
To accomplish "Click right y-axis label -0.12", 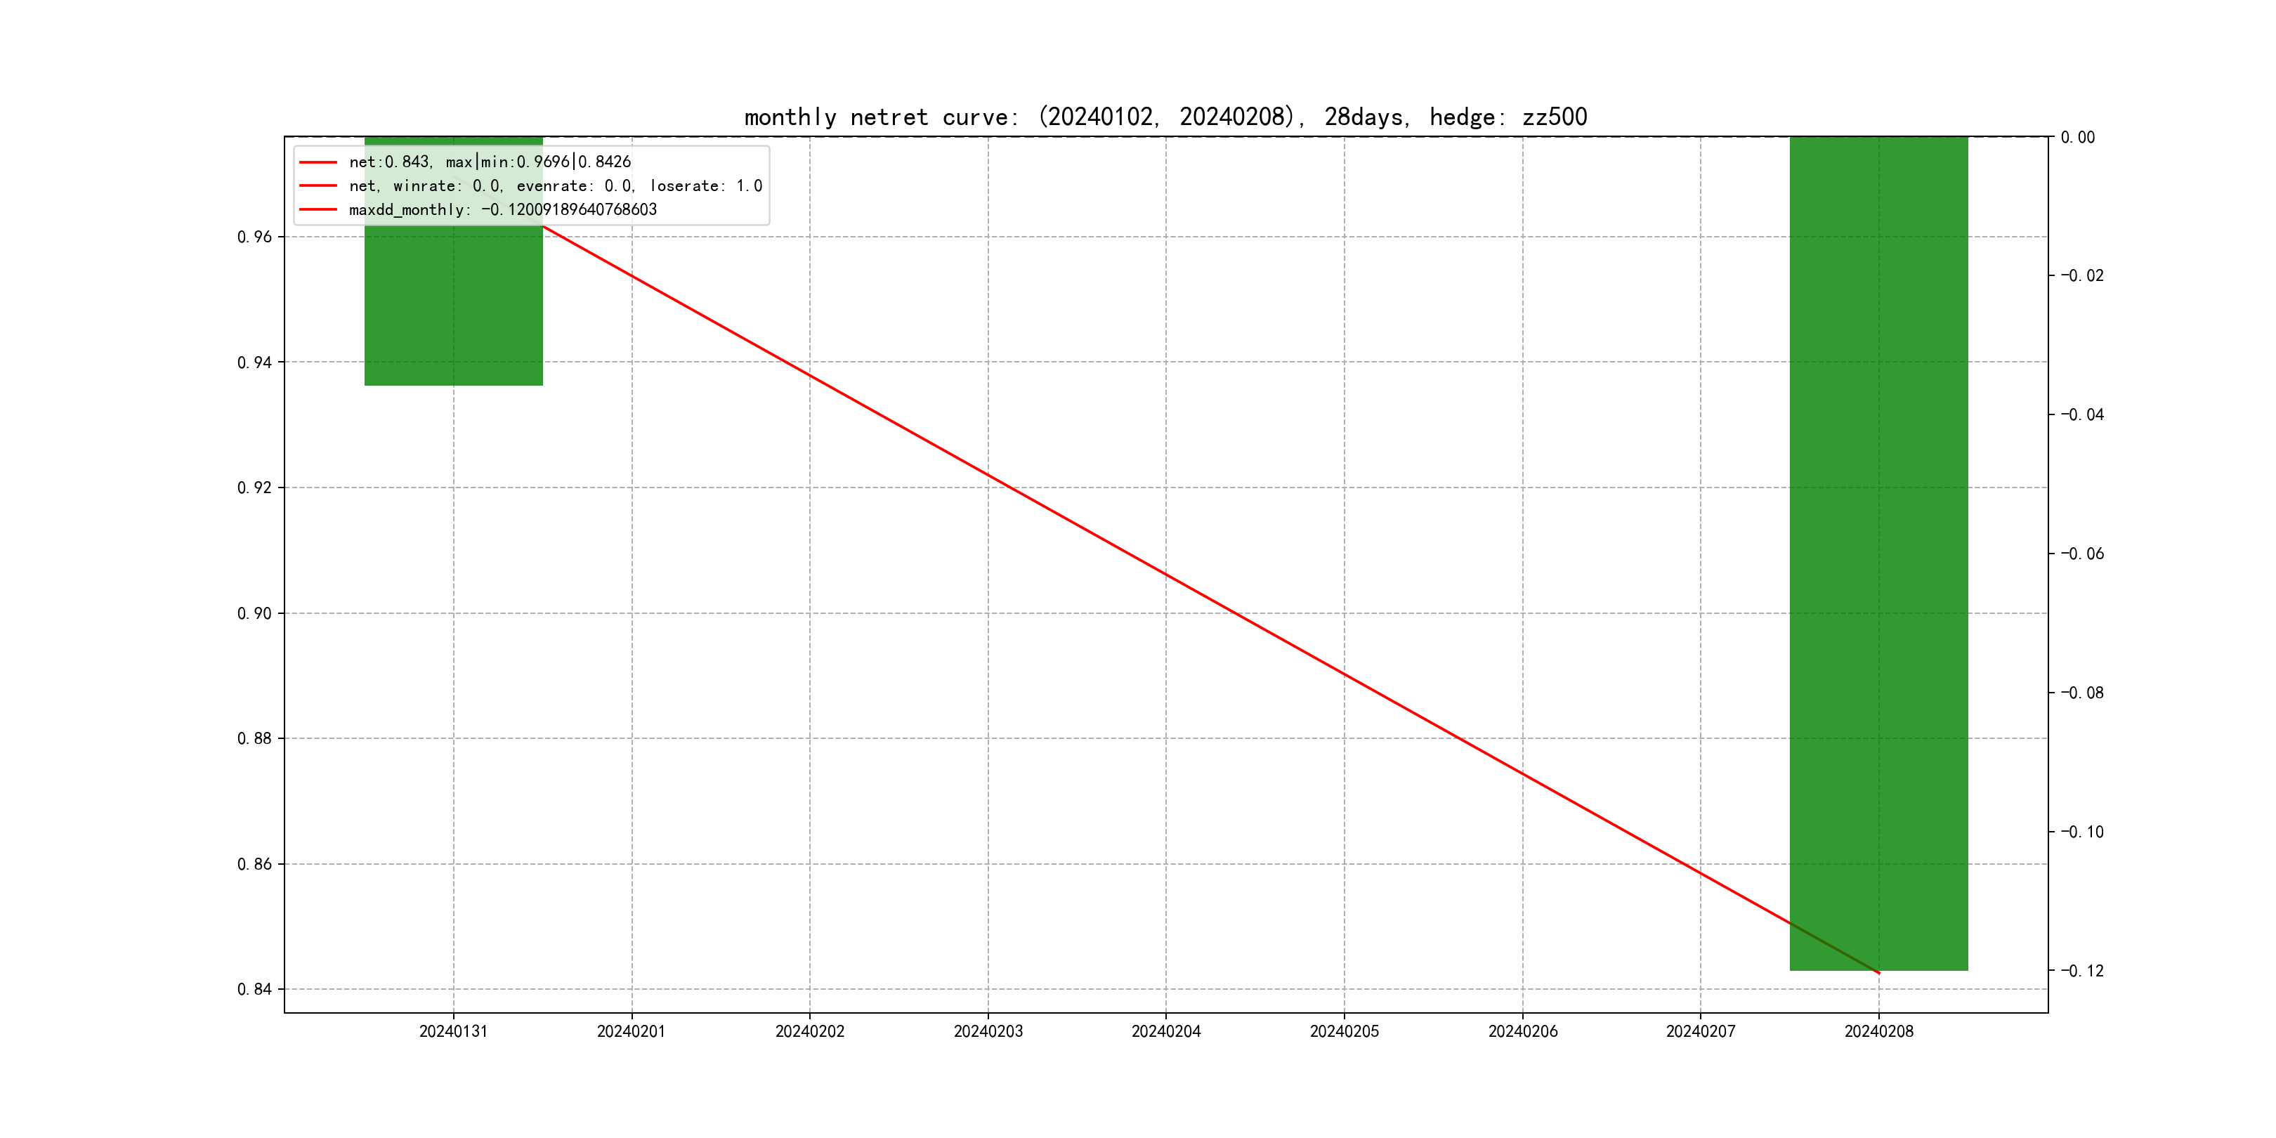I will [2081, 970].
